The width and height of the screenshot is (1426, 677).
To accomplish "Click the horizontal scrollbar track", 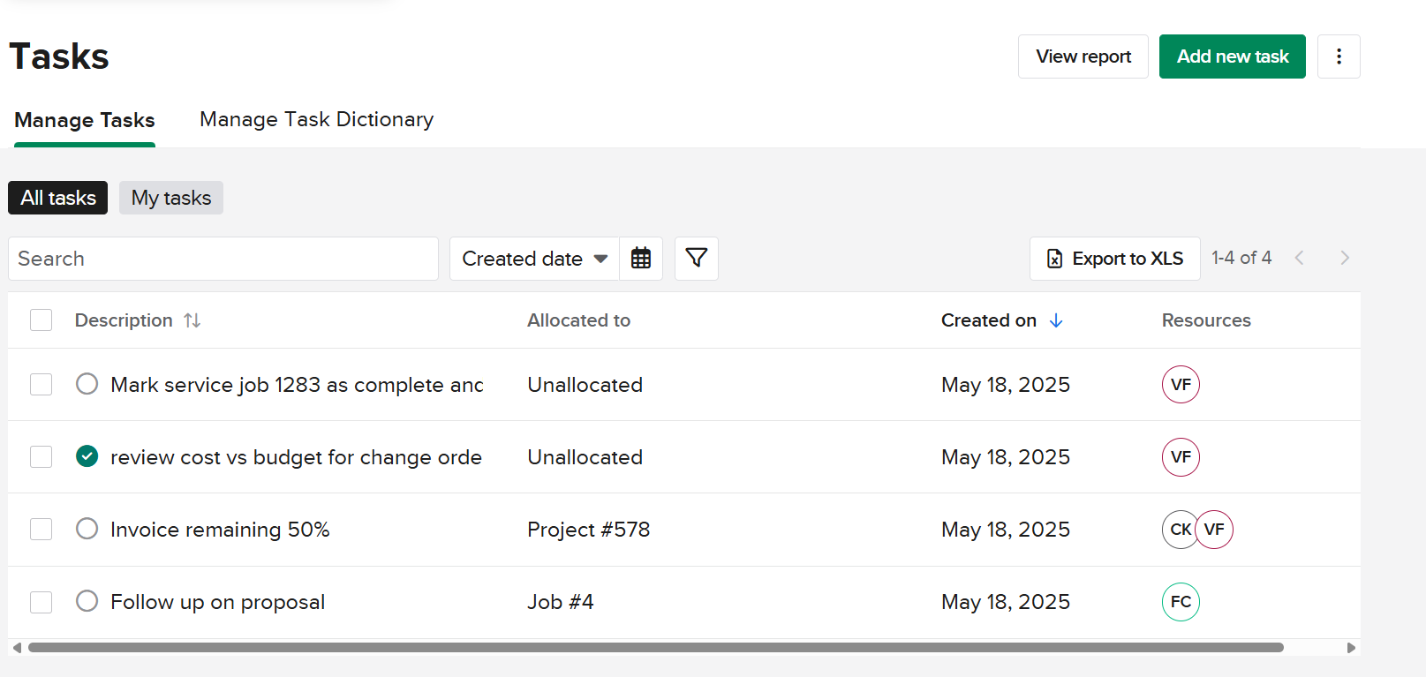I will 1316,648.
